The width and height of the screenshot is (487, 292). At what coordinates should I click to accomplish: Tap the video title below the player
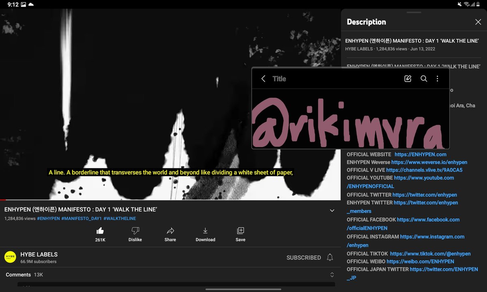point(81,210)
